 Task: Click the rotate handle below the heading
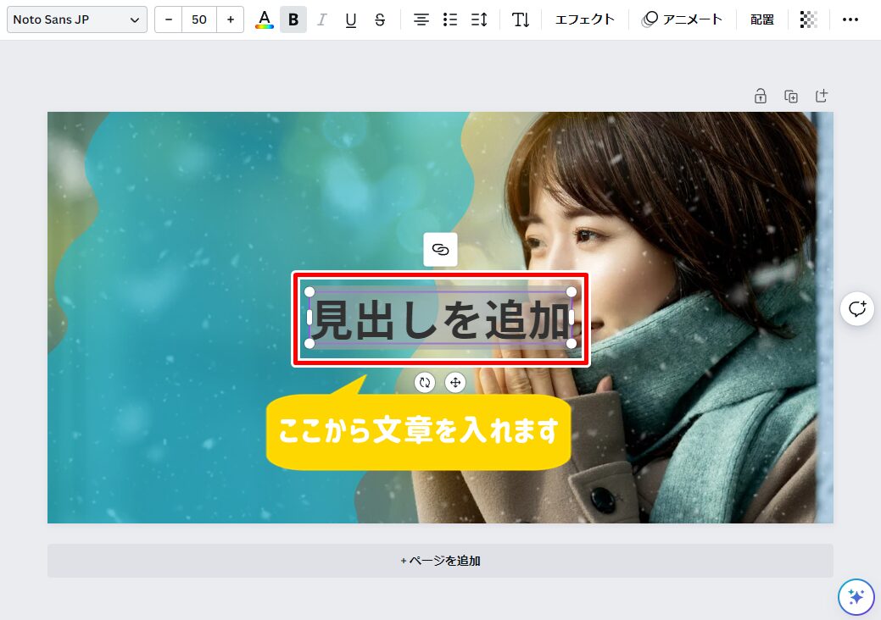(x=425, y=383)
